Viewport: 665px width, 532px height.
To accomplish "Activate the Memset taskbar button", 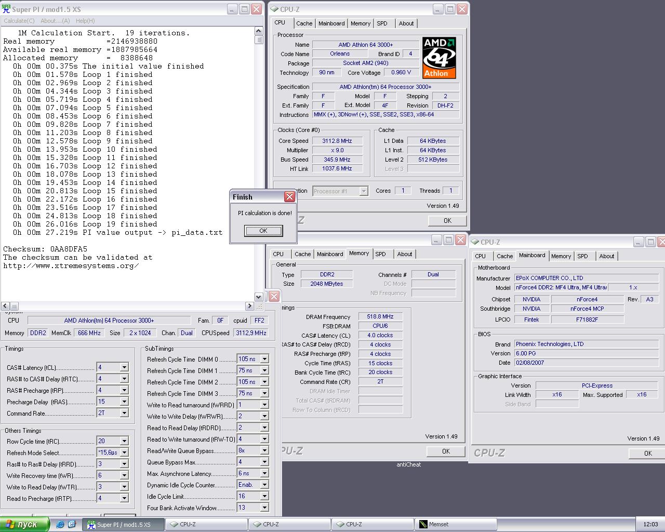I will (x=456, y=524).
